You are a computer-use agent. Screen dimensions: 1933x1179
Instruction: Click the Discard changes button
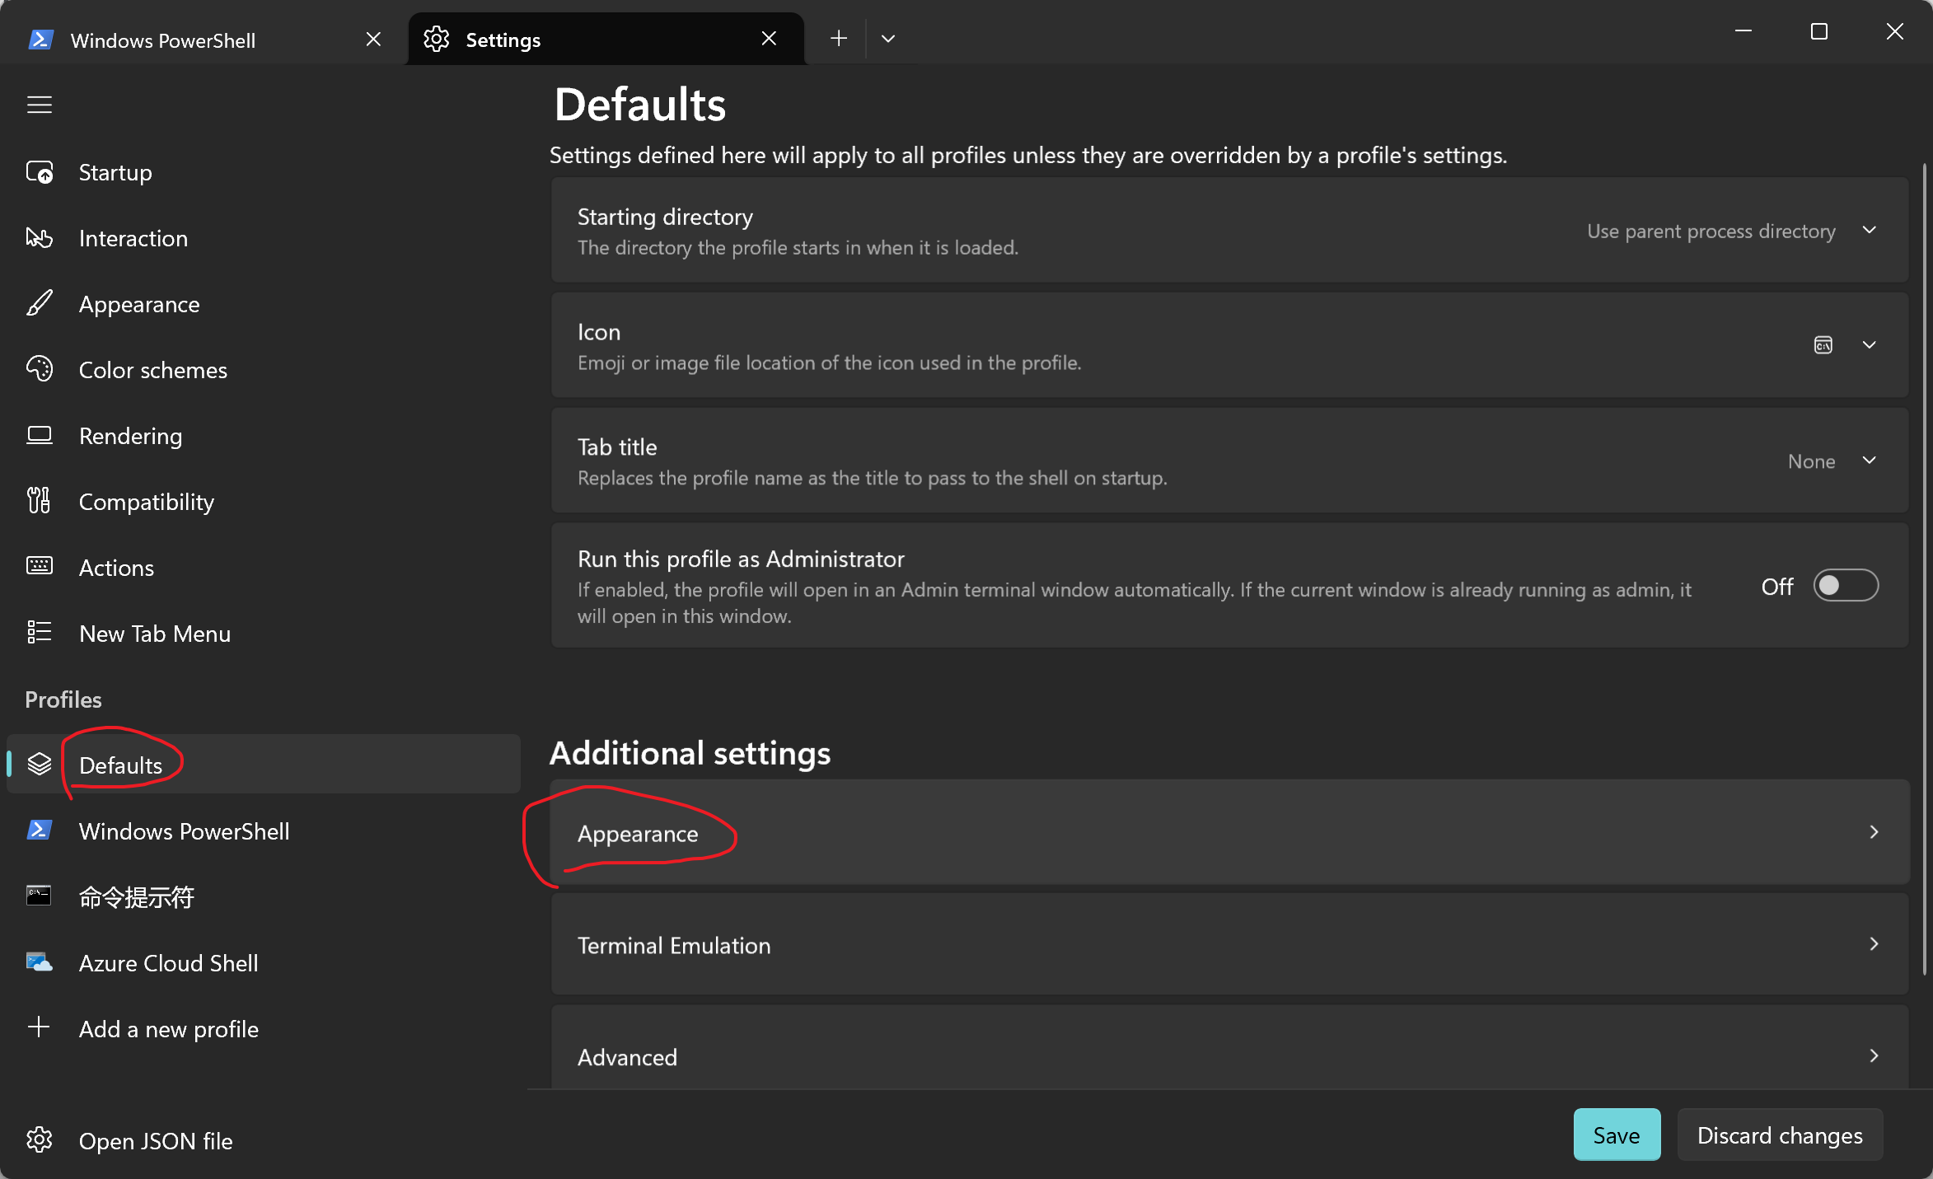tap(1779, 1135)
